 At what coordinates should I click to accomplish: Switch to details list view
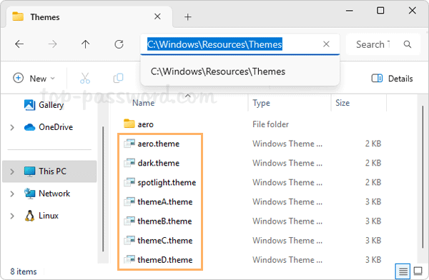[403, 271]
